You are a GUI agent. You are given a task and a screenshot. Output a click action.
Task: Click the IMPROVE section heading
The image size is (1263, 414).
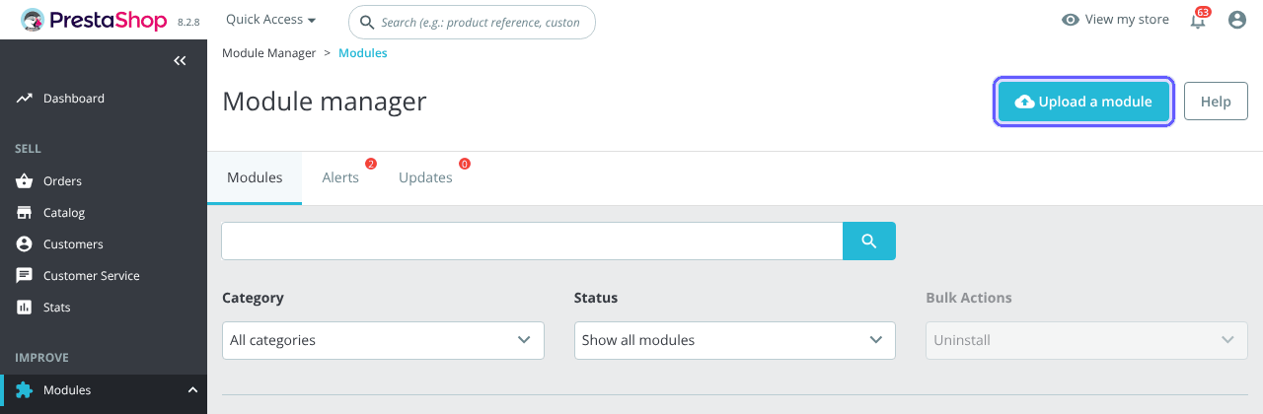[x=41, y=358]
